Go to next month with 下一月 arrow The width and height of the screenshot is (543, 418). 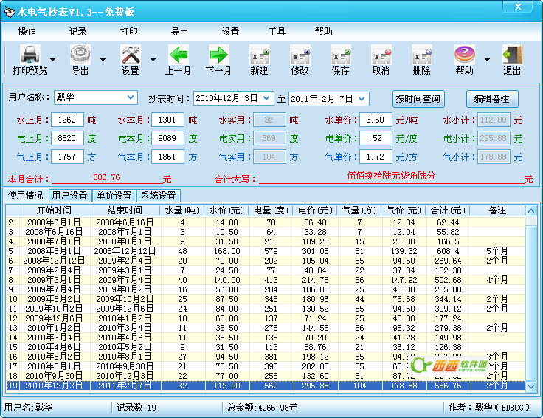tap(218, 55)
